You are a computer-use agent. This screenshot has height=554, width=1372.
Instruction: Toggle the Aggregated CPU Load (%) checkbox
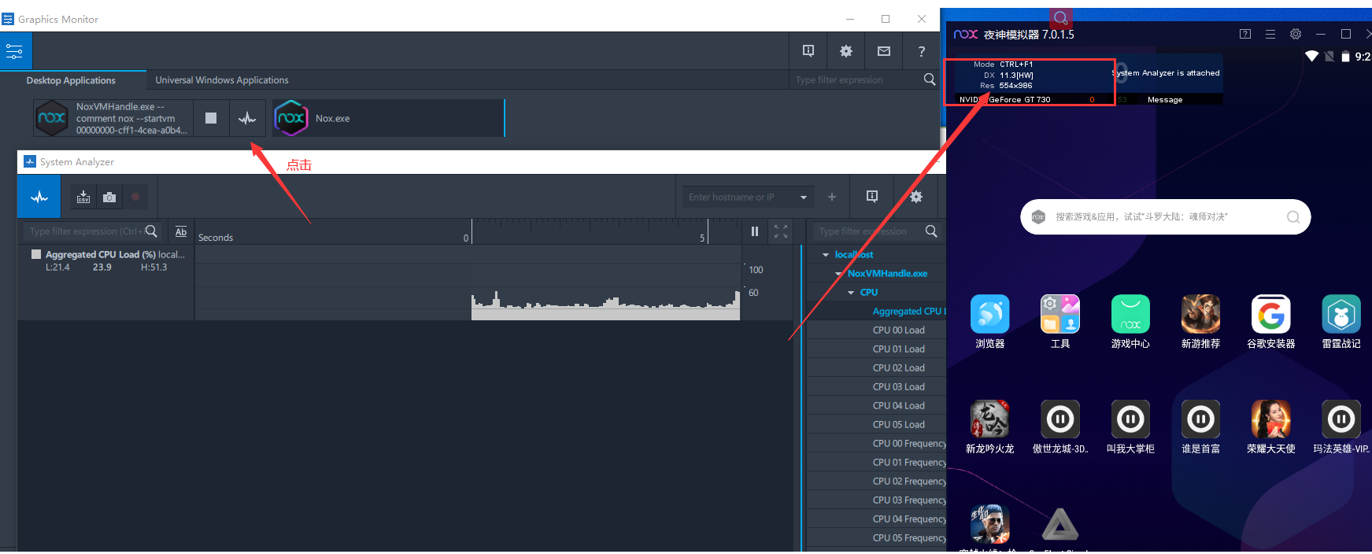pyautogui.click(x=36, y=254)
